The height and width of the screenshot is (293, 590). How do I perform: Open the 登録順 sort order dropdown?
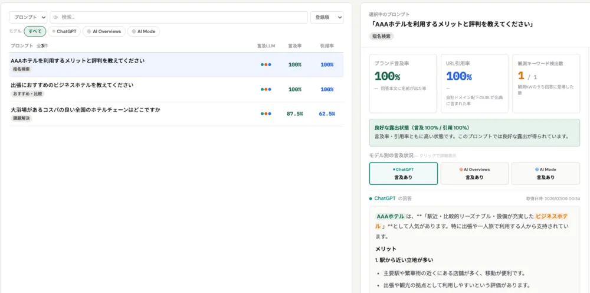tap(327, 17)
